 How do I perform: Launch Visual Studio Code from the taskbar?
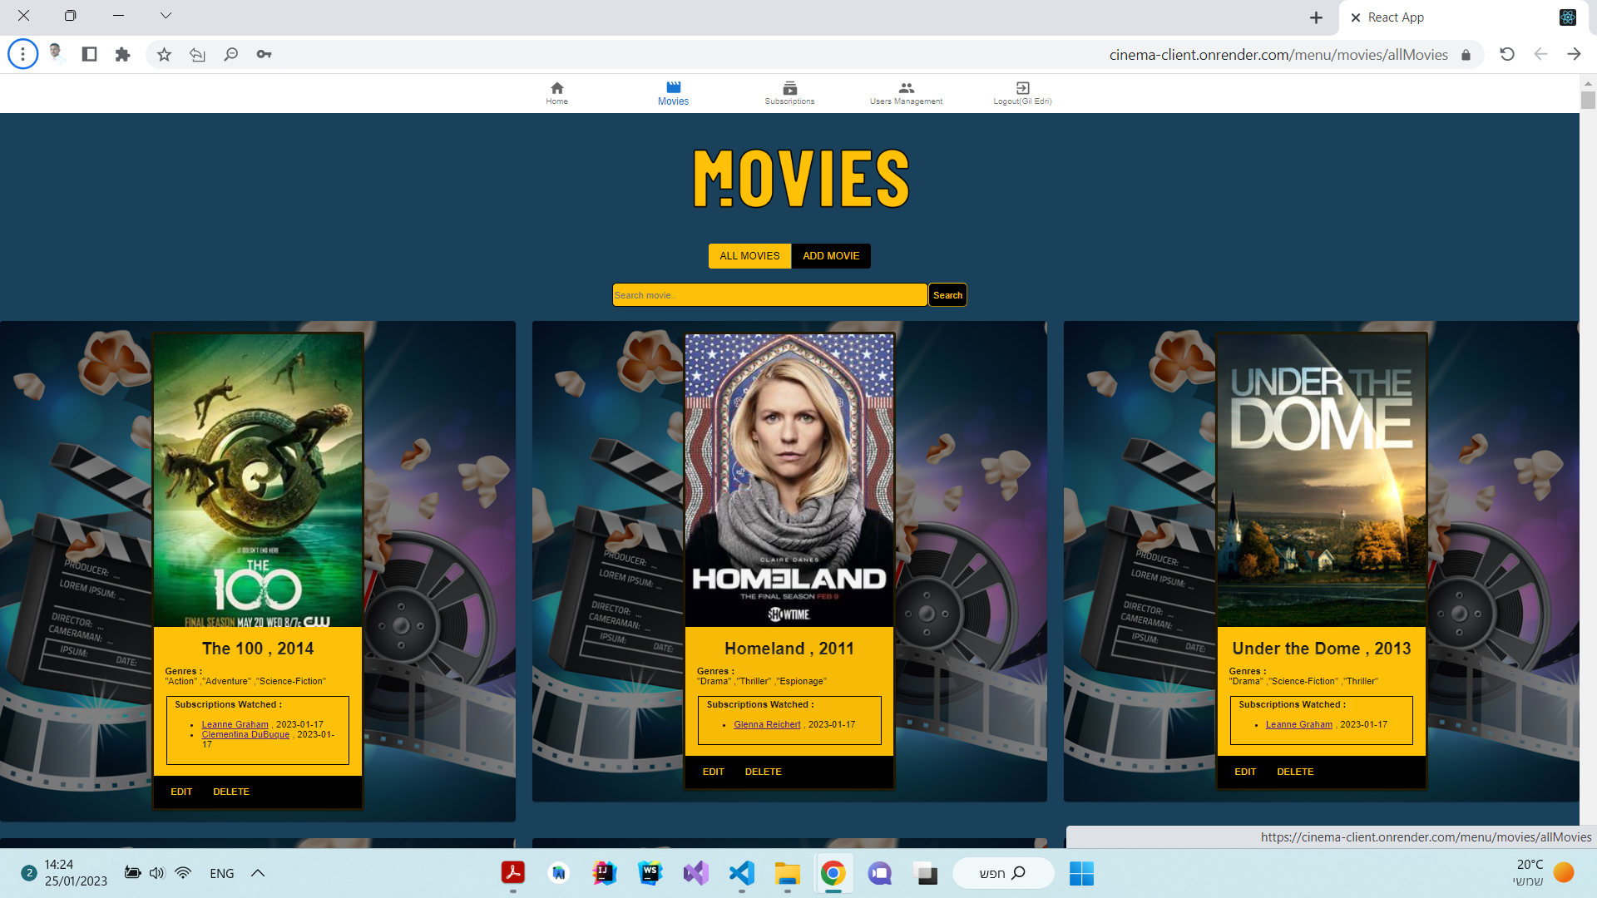(x=741, y=873)
